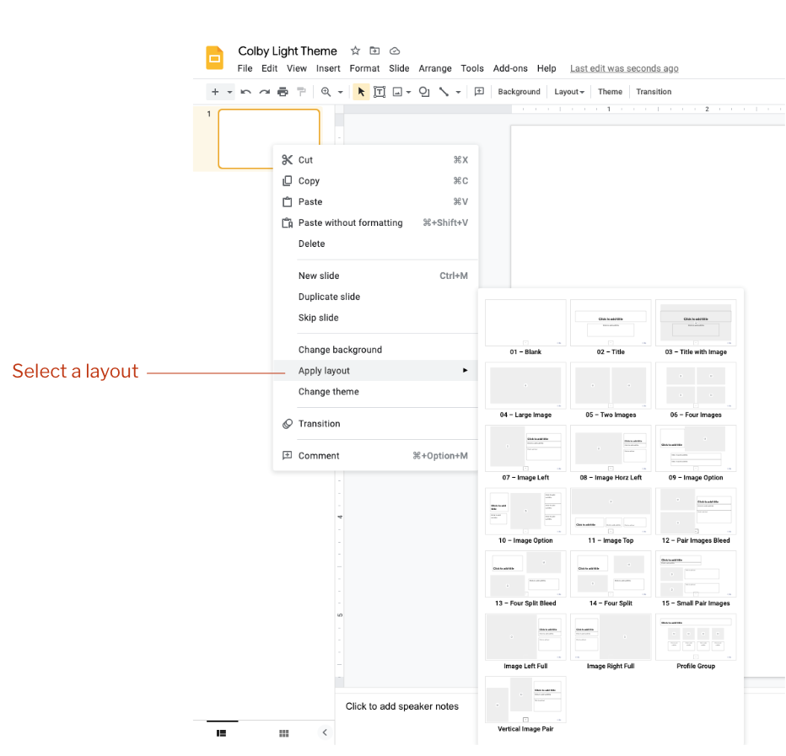Select the paint format tool
Viewport: 786px width, 756px height.
tap(301, 92)
